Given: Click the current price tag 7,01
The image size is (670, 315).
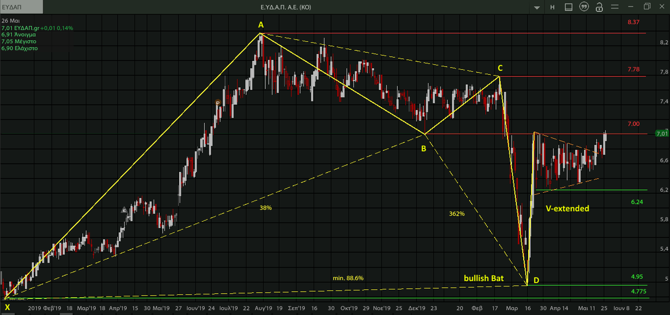Looking at the screenshot, I should coord(661,133).
